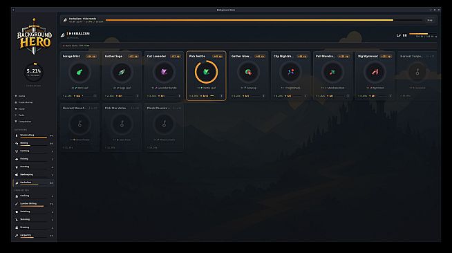
Task: Click the Cooking skill icon in sidebar
Action: tap(17, 196)
